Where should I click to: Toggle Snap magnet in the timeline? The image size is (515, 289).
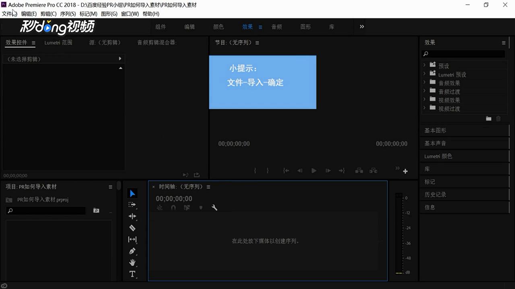point(173,208)
